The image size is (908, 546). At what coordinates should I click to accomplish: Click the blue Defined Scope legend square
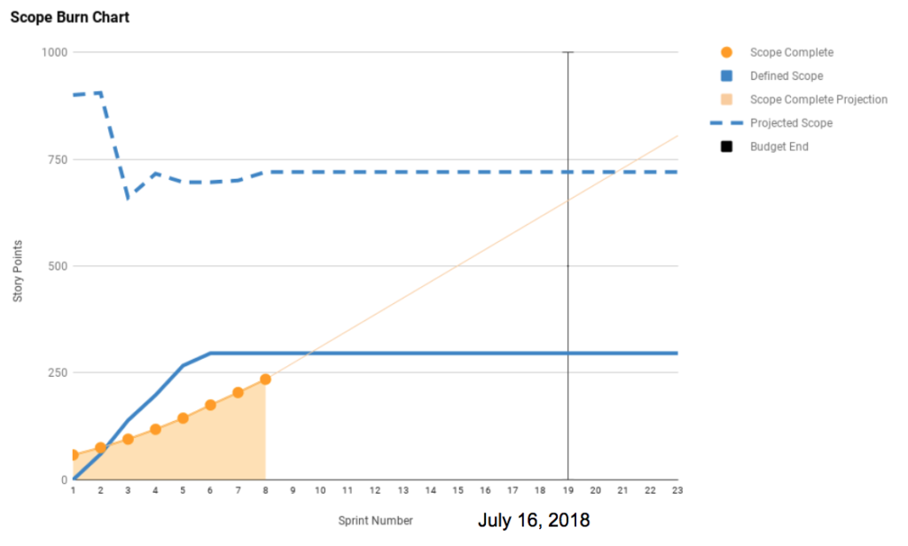point(726,76)
